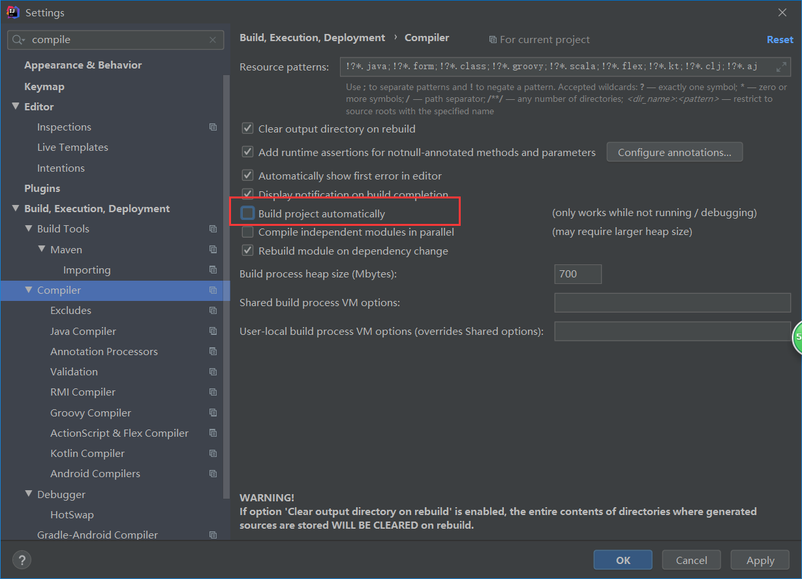The height and width of the screenshot is (579, 802).
Task: Enable Build project automatically checkbox
Action: tap(248, 213)
